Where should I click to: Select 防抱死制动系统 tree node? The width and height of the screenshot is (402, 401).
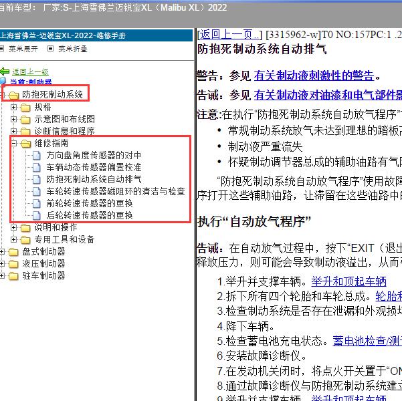click(52, 94)
